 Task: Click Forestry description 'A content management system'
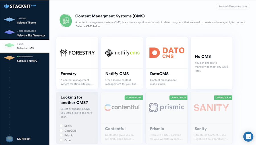[77, 82]
